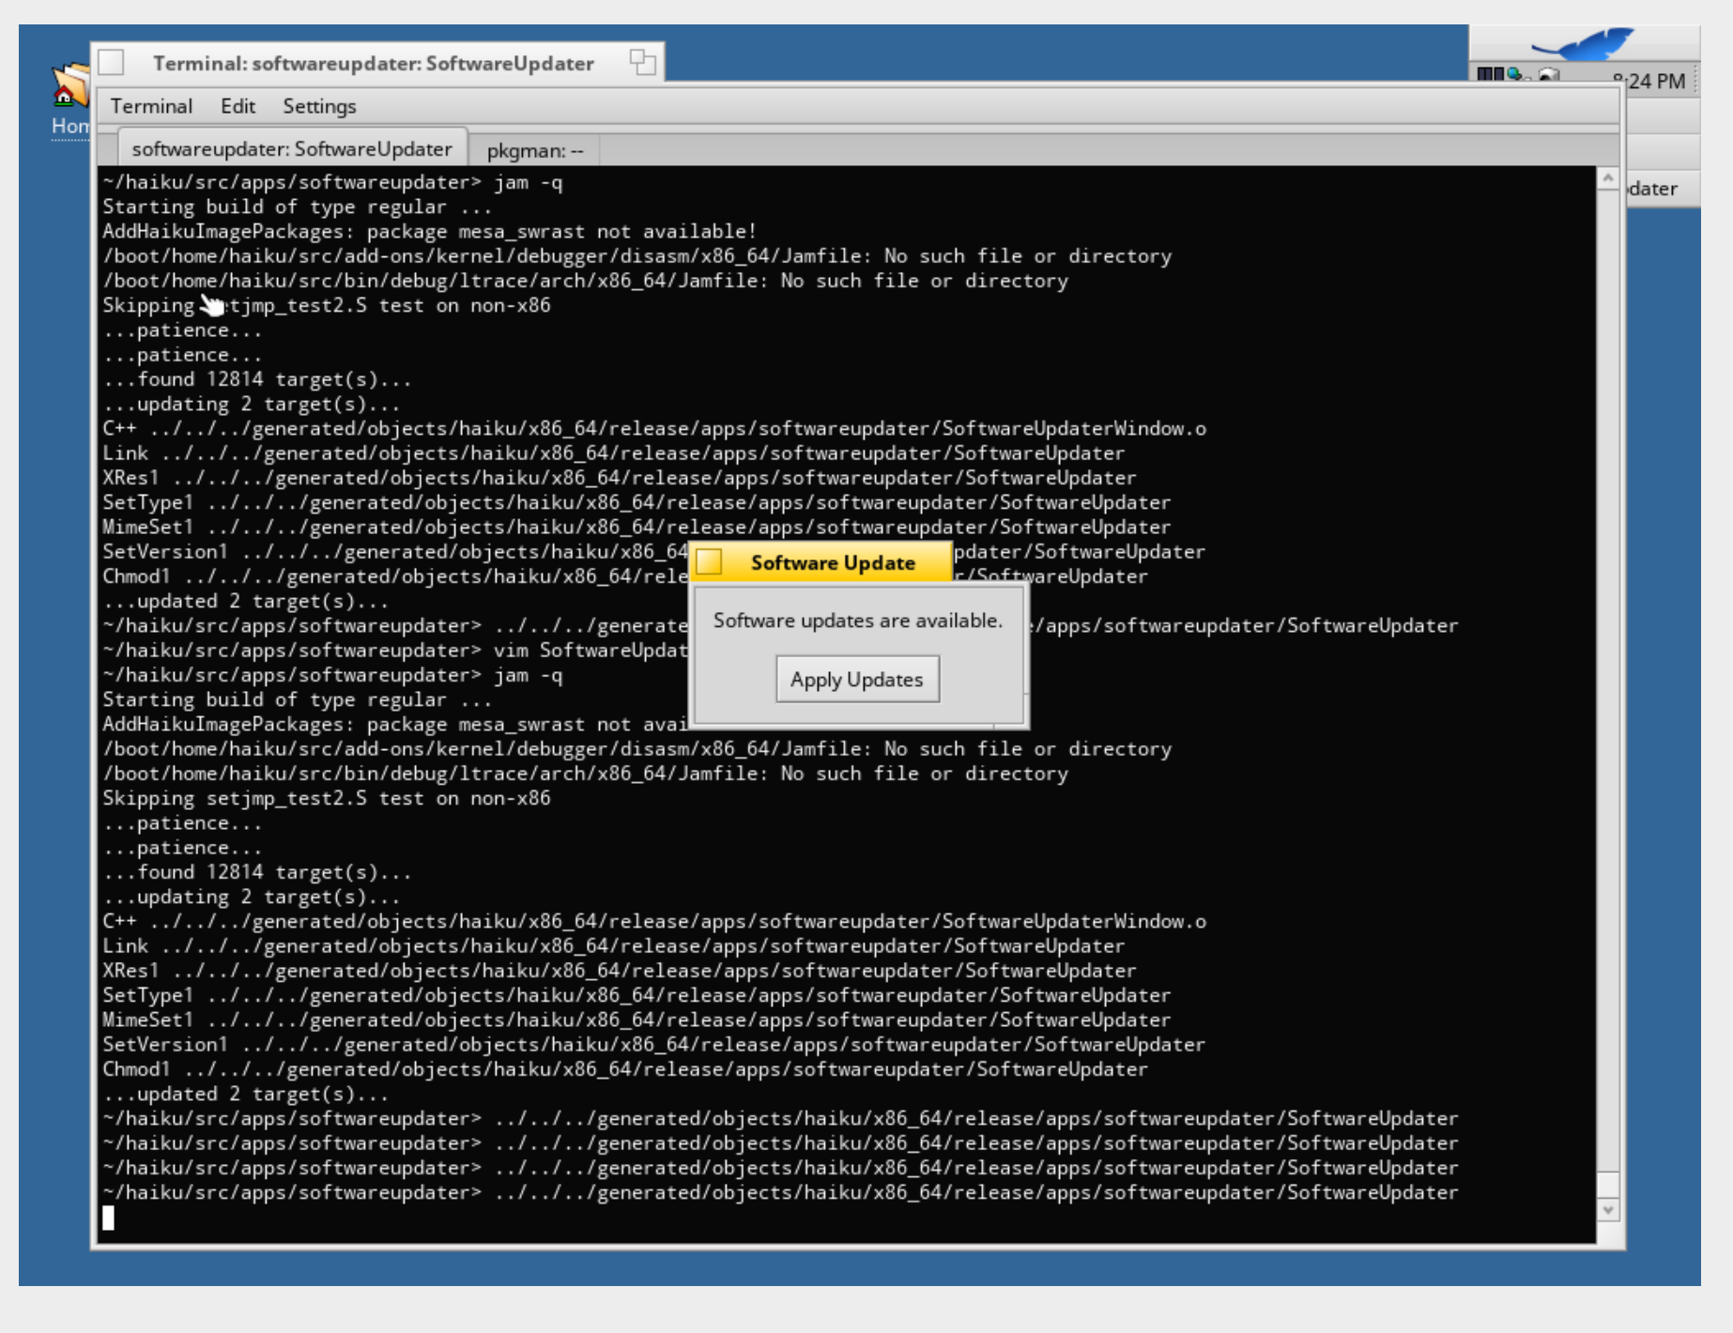Click the terminal scrollbar thumb

click(x=1608, y=1185)
